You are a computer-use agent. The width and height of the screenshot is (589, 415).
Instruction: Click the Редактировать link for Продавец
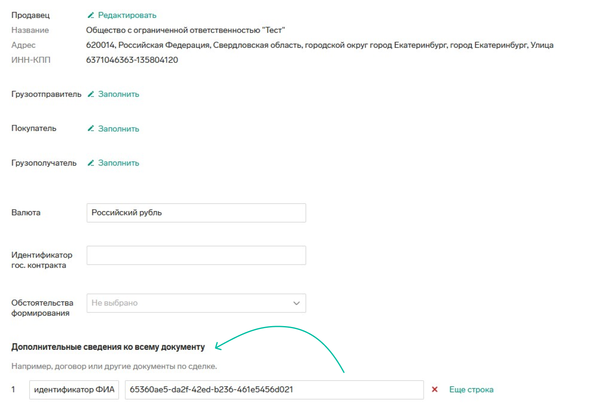point(127,15)
